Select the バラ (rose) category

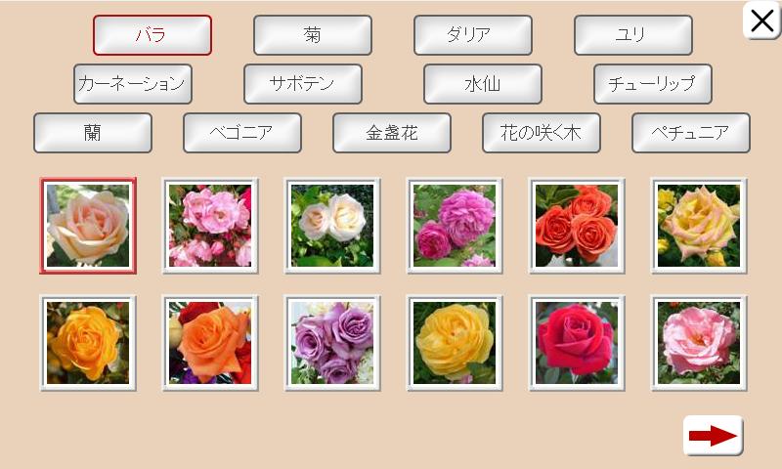[152, 35]
